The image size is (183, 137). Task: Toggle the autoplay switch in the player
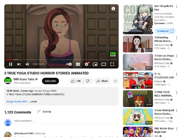[x=69, y=64]
